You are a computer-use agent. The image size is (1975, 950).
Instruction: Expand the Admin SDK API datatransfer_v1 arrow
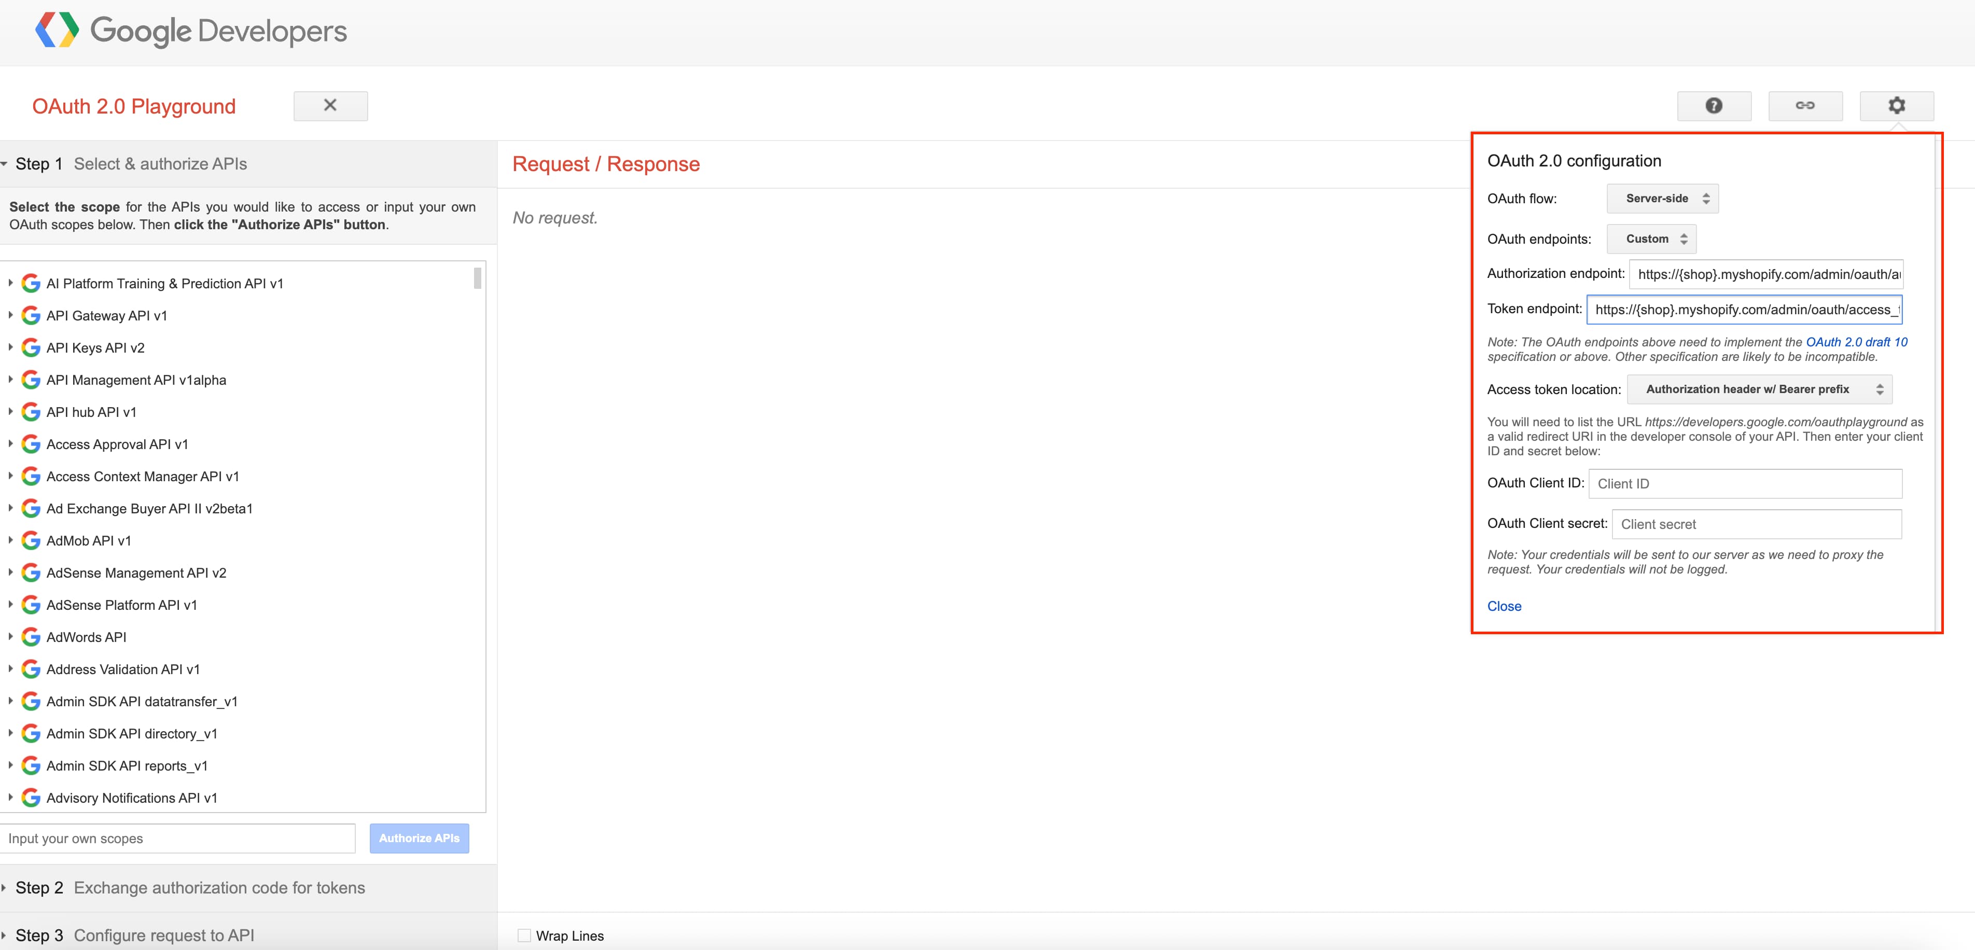click(11, 702)
